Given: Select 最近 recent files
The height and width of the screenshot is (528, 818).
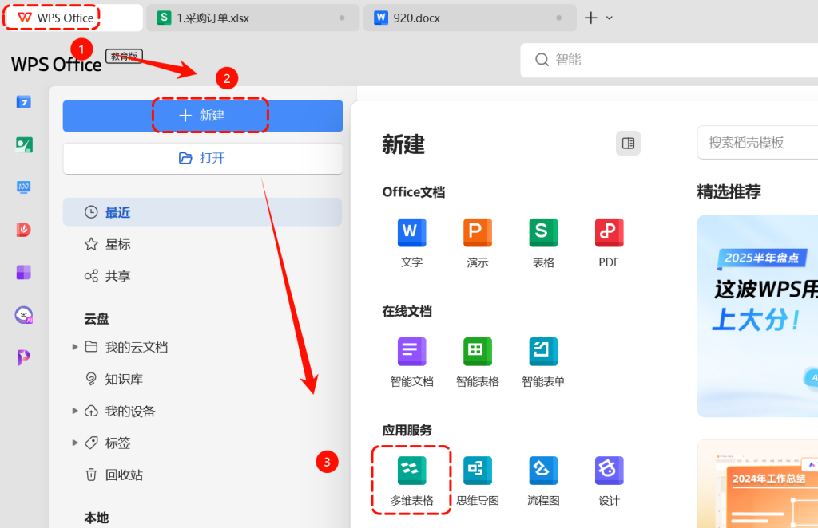Looking at the screenshot, I should pyautogui.click(x=202, y=212).
